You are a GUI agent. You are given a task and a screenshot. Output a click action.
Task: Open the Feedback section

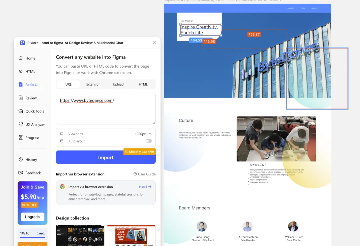(30, 173)
